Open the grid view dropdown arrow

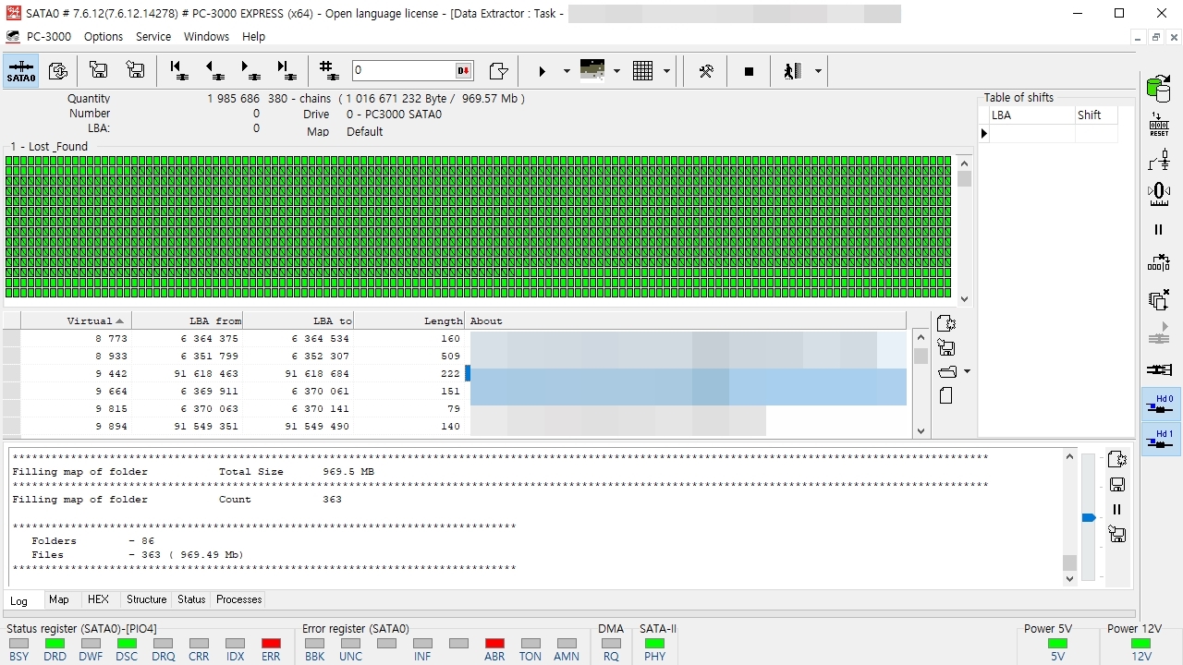point(666,71)
